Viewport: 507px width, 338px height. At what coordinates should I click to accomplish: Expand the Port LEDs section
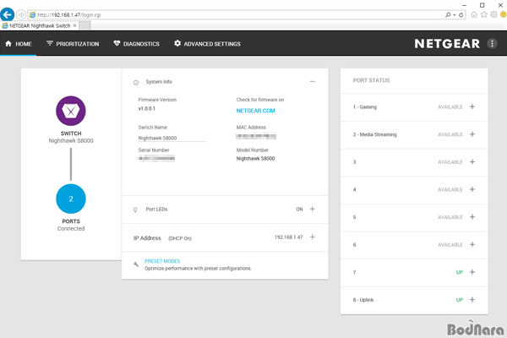[x=312, y=209]
